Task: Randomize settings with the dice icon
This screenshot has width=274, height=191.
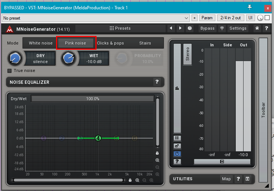Action: point(190,28)
